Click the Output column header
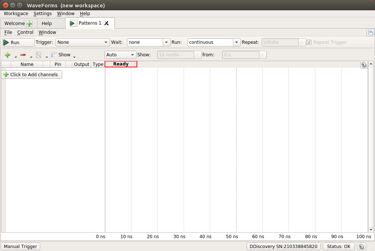Image resolution: width=375 pixels, height=251 pixels. point(82,64)
